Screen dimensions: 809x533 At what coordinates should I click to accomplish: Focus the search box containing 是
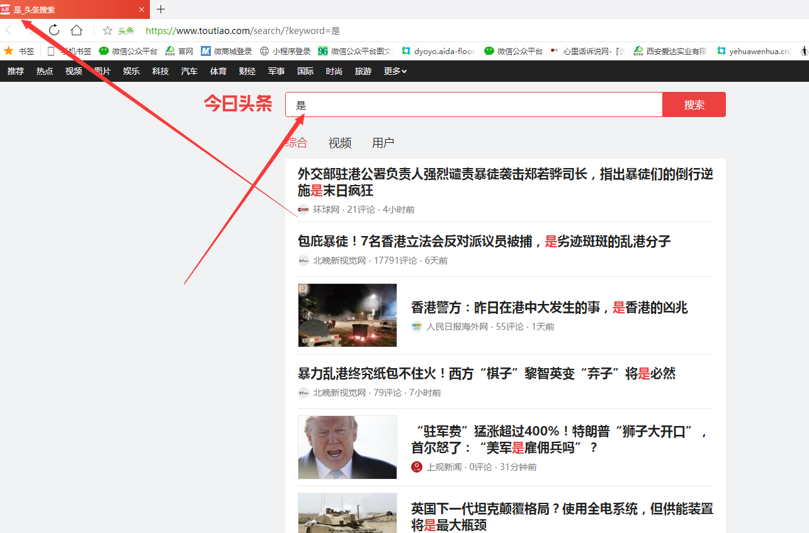[473, 104]
